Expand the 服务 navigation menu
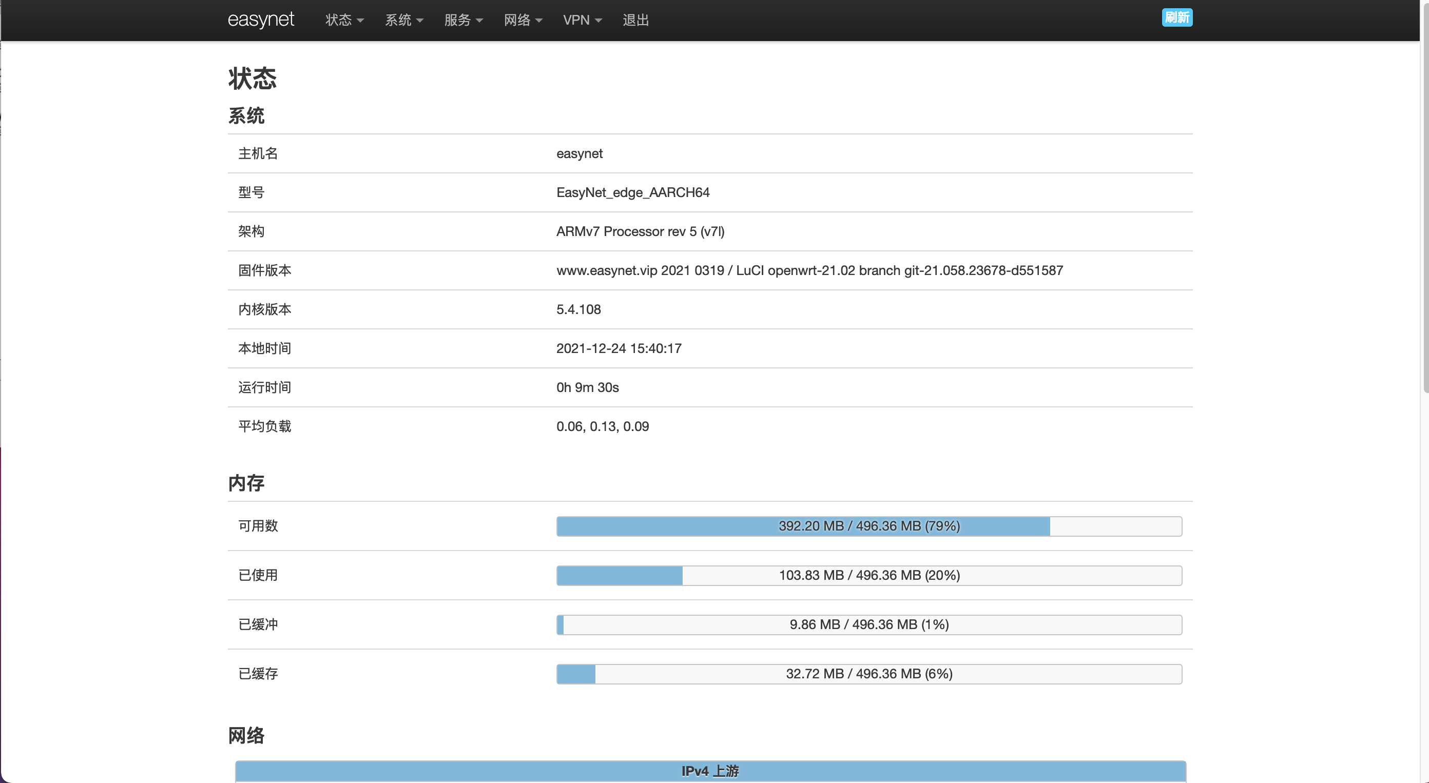The image size is (1429, 783). [463, 20]
